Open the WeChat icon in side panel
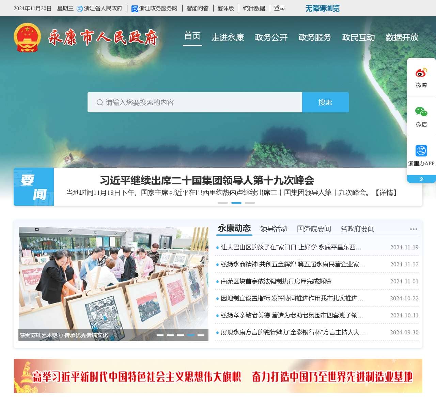Viewport: 436px width, 397px height. pyautogui.click(x=421, y=112)
